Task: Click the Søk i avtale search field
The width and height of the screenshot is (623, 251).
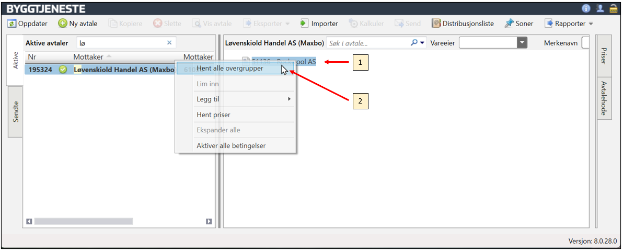Action: click(367, 43)
